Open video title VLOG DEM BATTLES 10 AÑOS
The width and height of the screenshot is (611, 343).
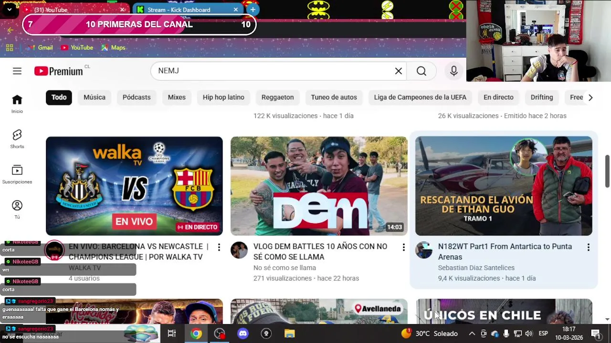tap(320, 252)
